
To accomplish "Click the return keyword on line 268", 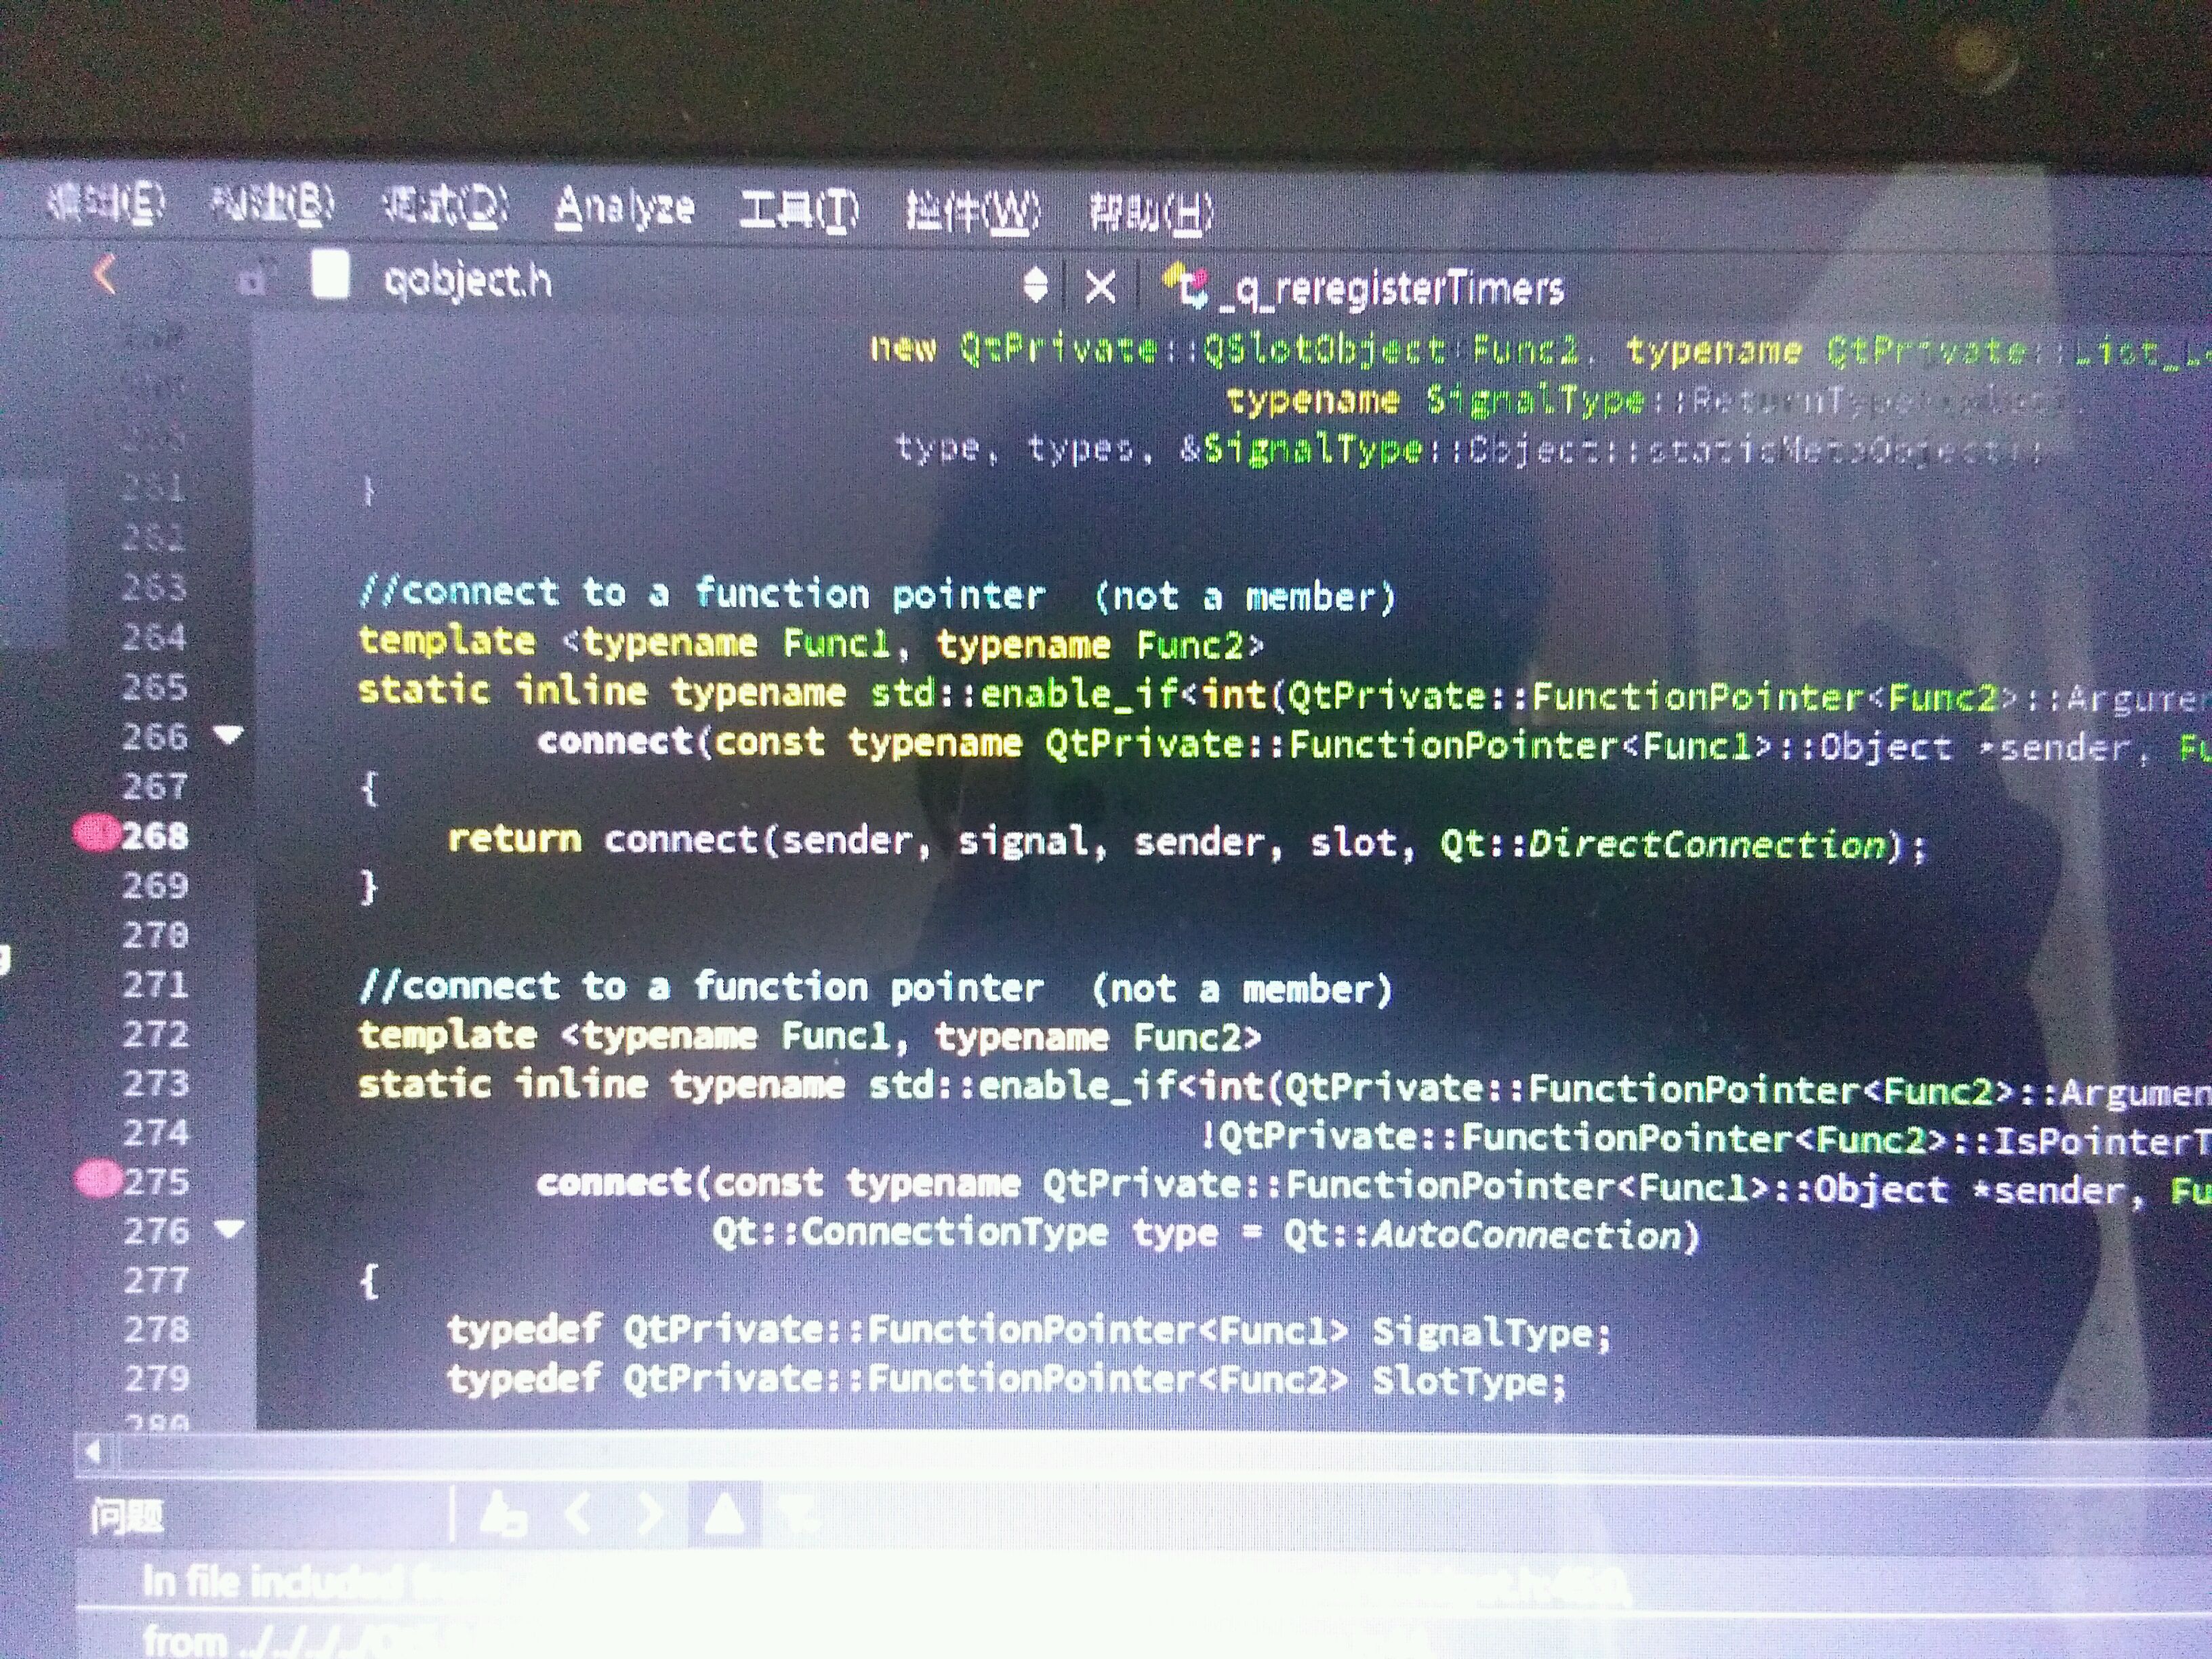I will 514,838.
